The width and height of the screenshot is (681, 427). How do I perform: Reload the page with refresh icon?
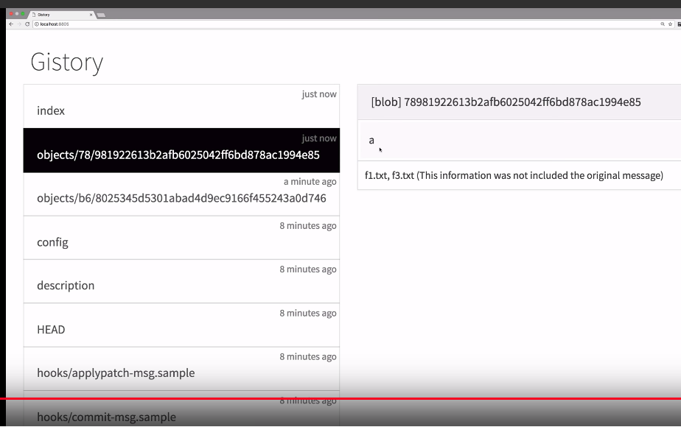click(x=27, y=24)
